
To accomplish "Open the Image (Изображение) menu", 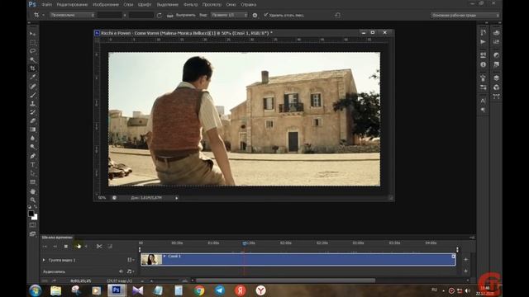I will 106,5.
